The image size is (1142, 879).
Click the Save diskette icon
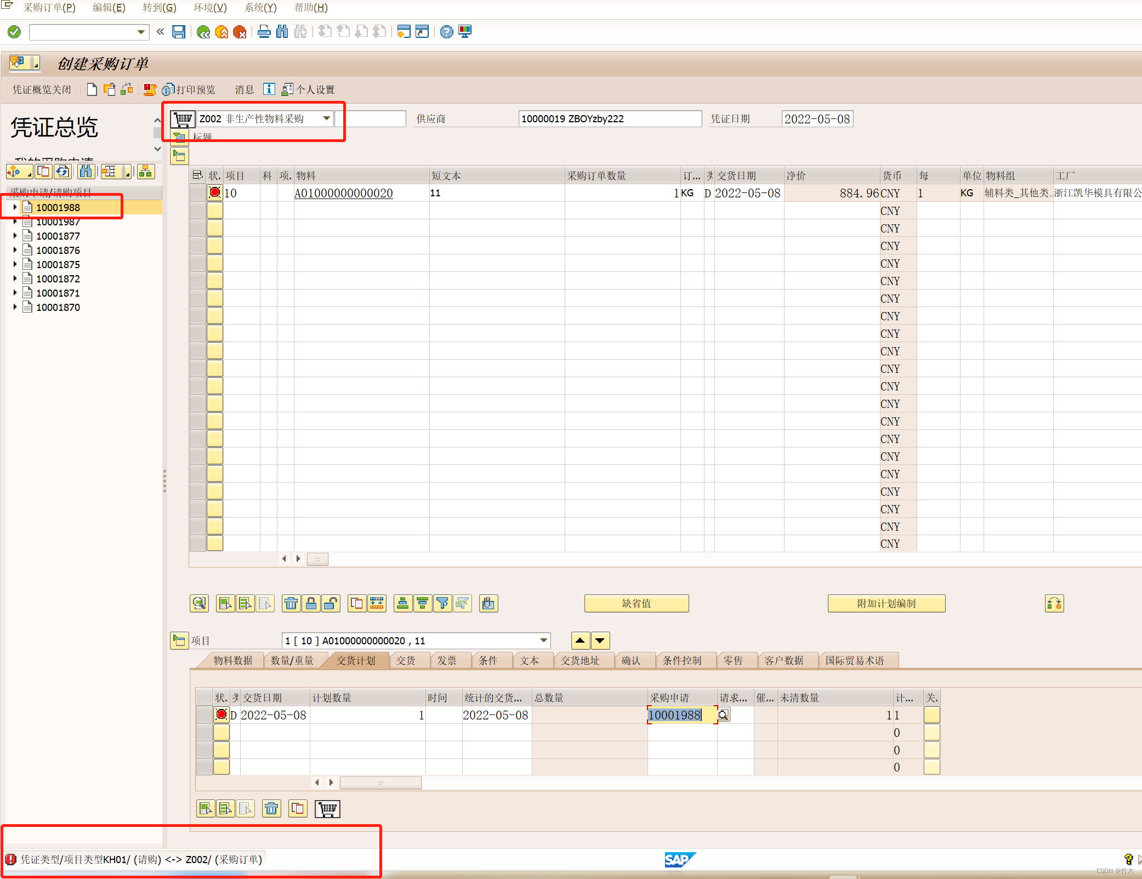point(178,32)
